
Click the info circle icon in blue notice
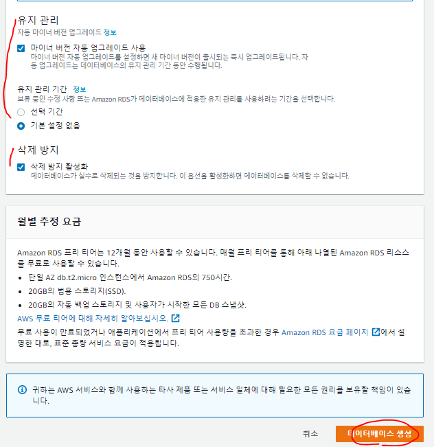click(22, 389)
